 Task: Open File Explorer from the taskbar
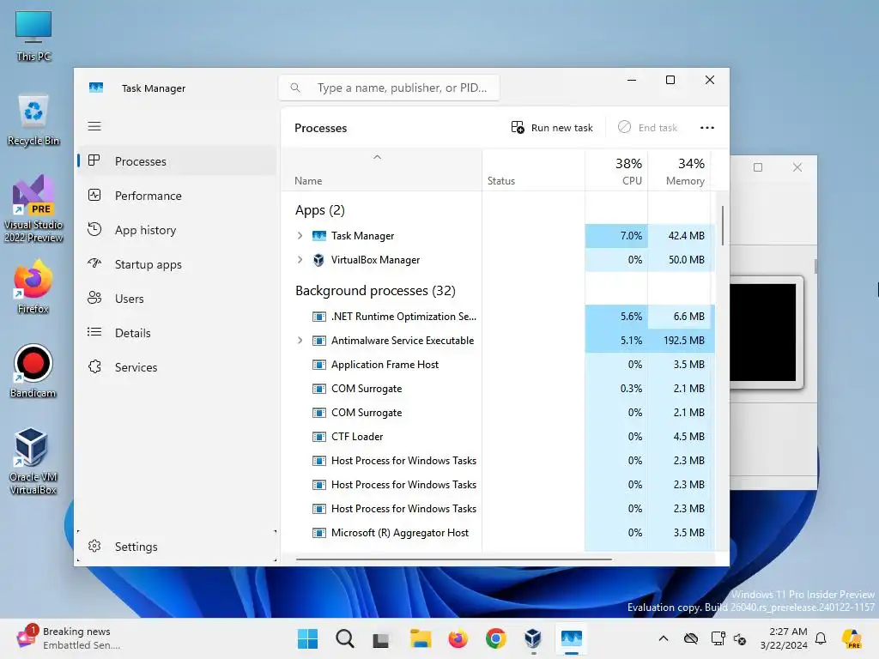[420, 638]
